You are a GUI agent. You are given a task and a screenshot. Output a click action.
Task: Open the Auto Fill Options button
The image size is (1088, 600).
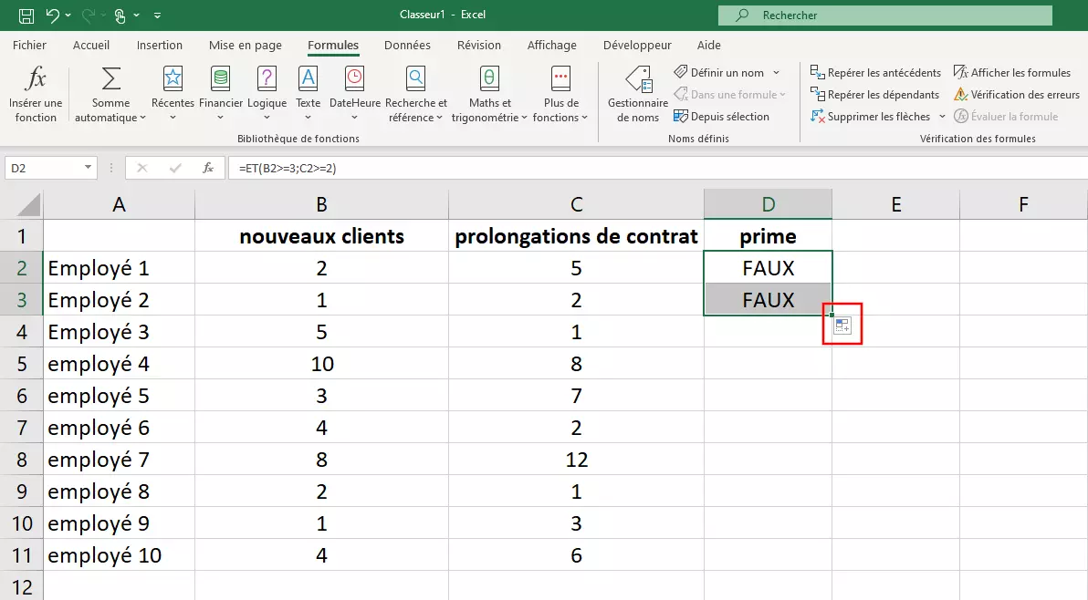[x=842, y=325]
